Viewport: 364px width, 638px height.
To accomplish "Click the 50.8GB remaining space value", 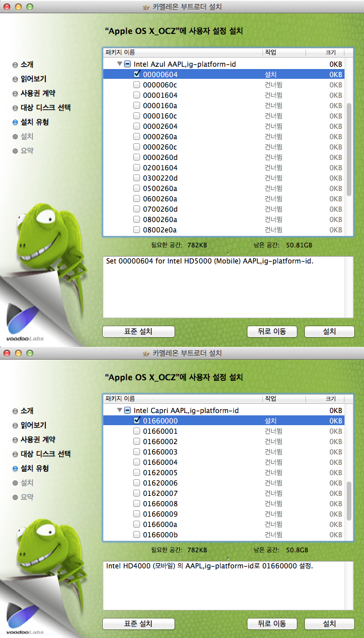I will [297, 550].
